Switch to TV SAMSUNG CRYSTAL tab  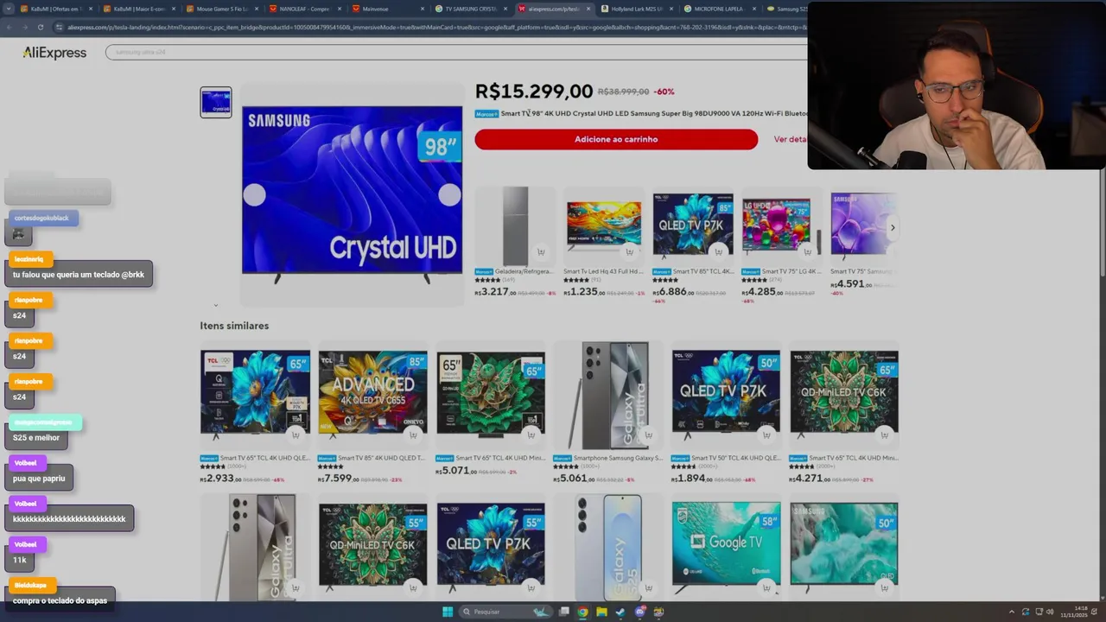tap(471, 9)
